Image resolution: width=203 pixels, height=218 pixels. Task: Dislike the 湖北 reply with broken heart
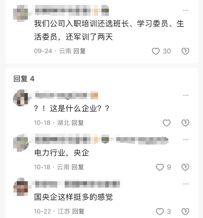tap(185, 123)
